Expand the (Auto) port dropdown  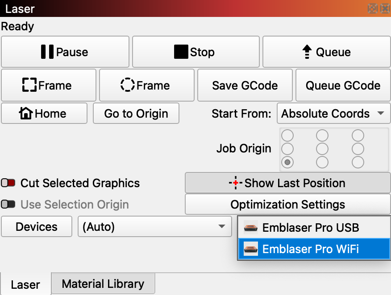(154, 227)
